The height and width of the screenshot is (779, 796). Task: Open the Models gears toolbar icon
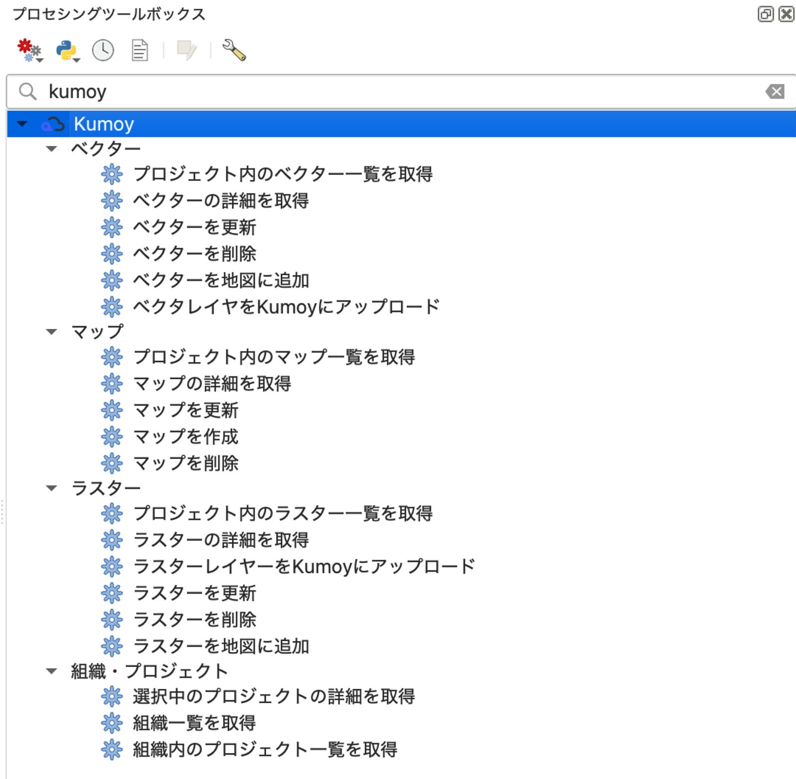[x=30, y=50]
